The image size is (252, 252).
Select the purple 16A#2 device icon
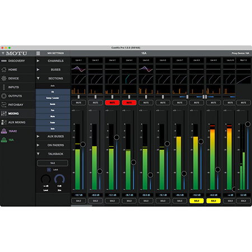pyautogui.click(x=4, y=131)
